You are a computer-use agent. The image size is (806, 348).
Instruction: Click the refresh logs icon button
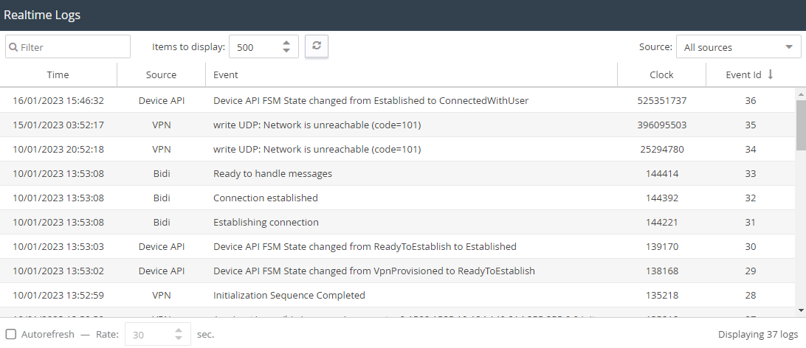[x=316, y=46]
